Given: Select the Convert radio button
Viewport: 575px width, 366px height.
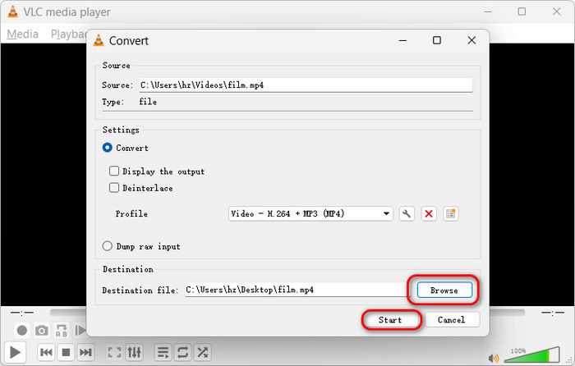Looking at the screenshot, I should [107, 148].
